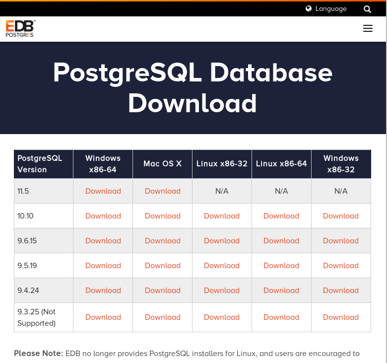Download PostgreSQL 11.5 for Mac OS X
The image size is (387, 363).
(163, 191)
